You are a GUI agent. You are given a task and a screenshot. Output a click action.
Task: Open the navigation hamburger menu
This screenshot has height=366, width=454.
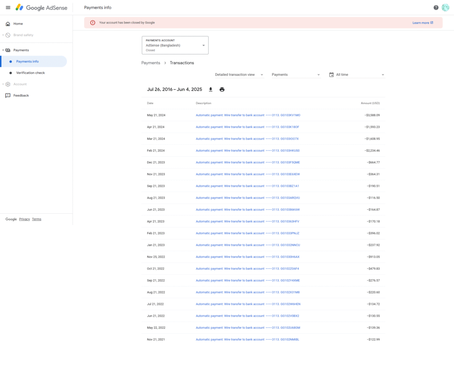point(8,8)
